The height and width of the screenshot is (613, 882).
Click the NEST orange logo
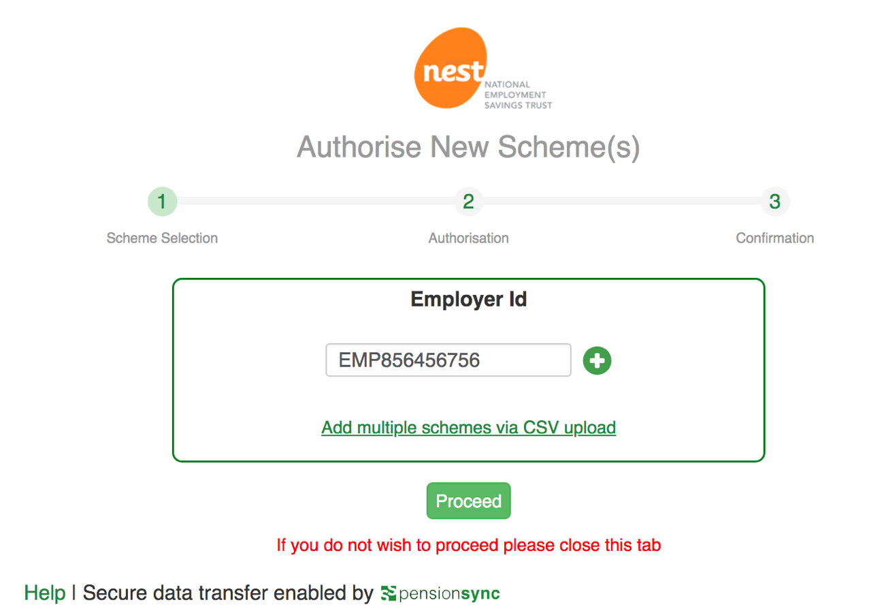pos(451,68)
